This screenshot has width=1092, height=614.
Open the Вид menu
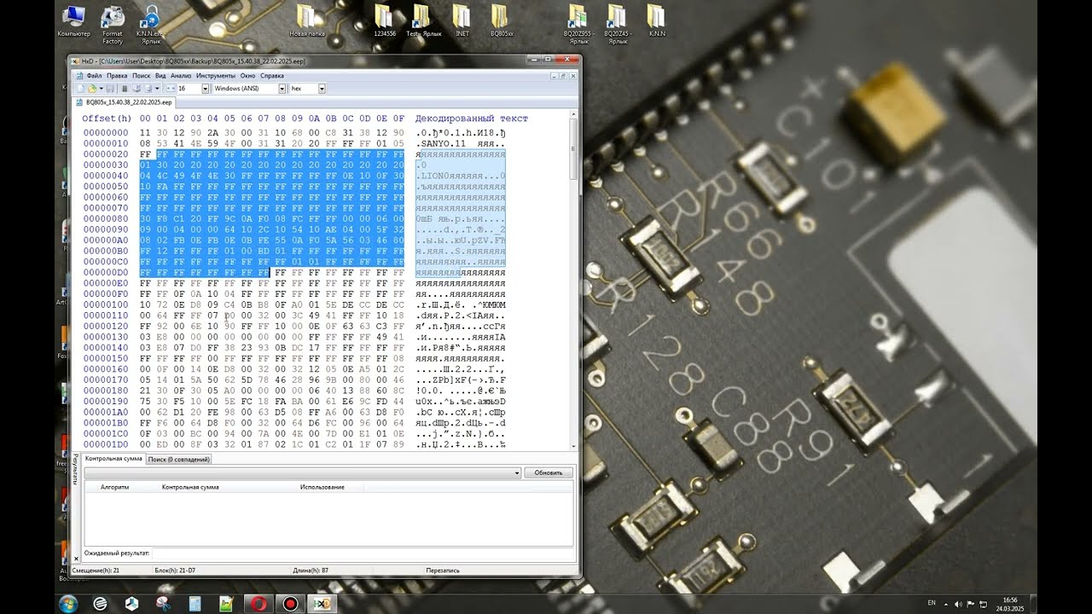[x=160, y=76]
